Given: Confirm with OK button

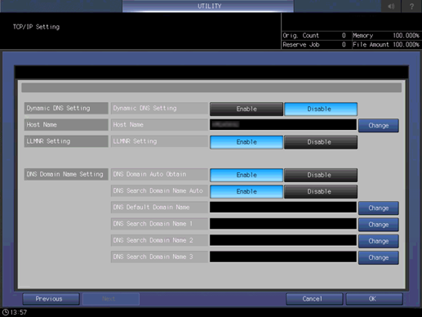Looking at the screenshot, I should 374,299.
